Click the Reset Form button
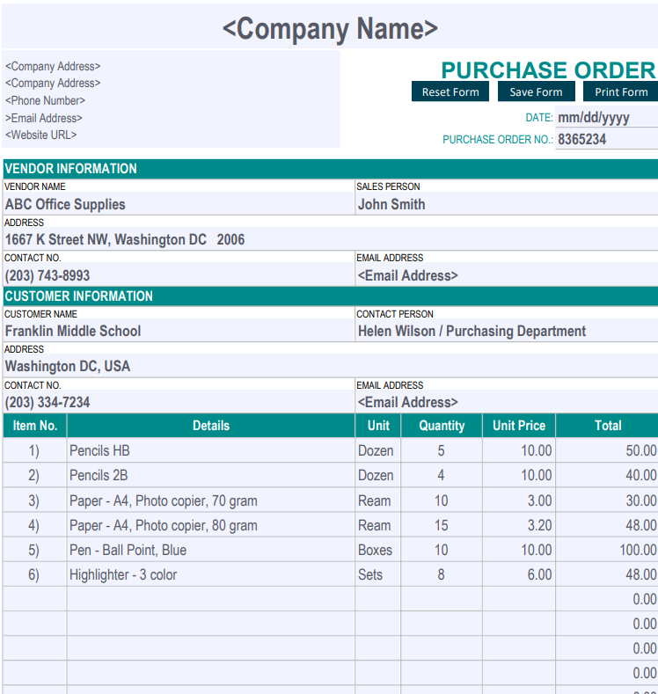This screenshot has height=694, width=658. coord(450,91)
